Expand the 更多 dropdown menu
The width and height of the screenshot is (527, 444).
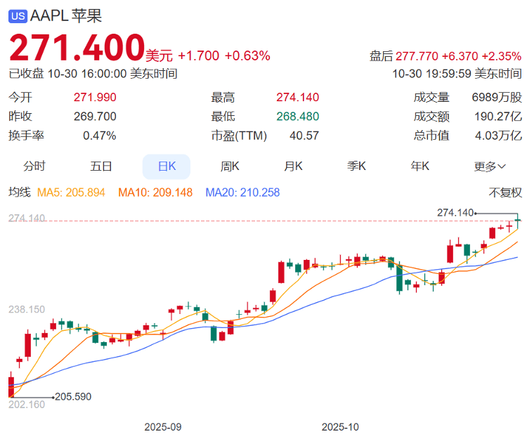tap(490, 166)
